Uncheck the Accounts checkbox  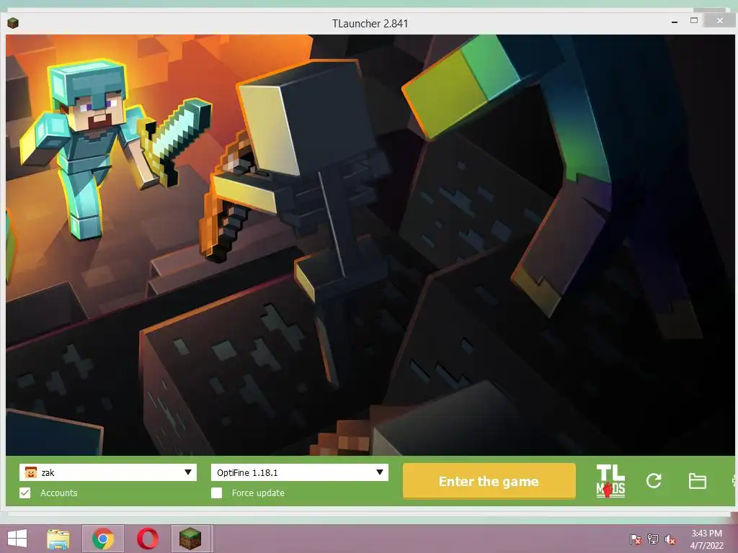point(25,493)
